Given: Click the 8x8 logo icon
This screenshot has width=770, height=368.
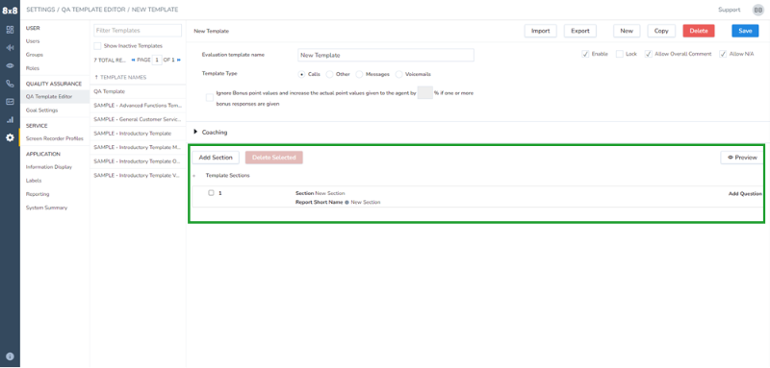Looking at the screenshot, I should click(10, 10).
